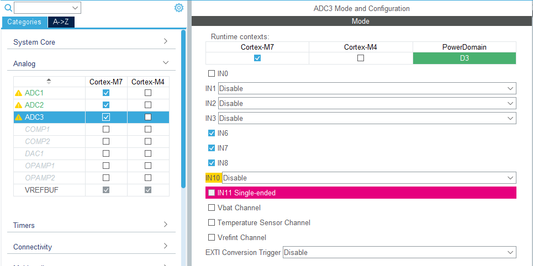This screenshot has width=533, height=266.
Task: Collapse the Analog category
Action: click(x=165, y=63)
